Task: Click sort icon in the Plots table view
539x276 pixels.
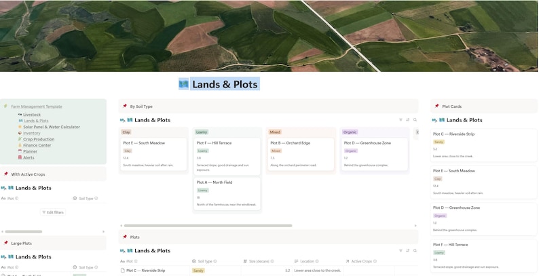Action: [408, 251]
